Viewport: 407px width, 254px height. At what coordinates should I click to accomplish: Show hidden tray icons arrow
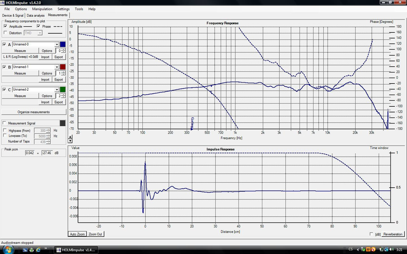pyautogui.click(x=358, y=250)
